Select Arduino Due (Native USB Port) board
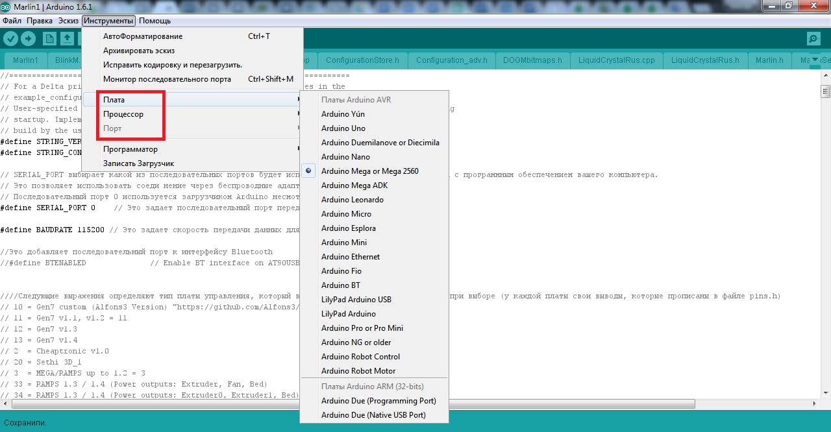Screen dimensions: 831x432 (375, 415)
